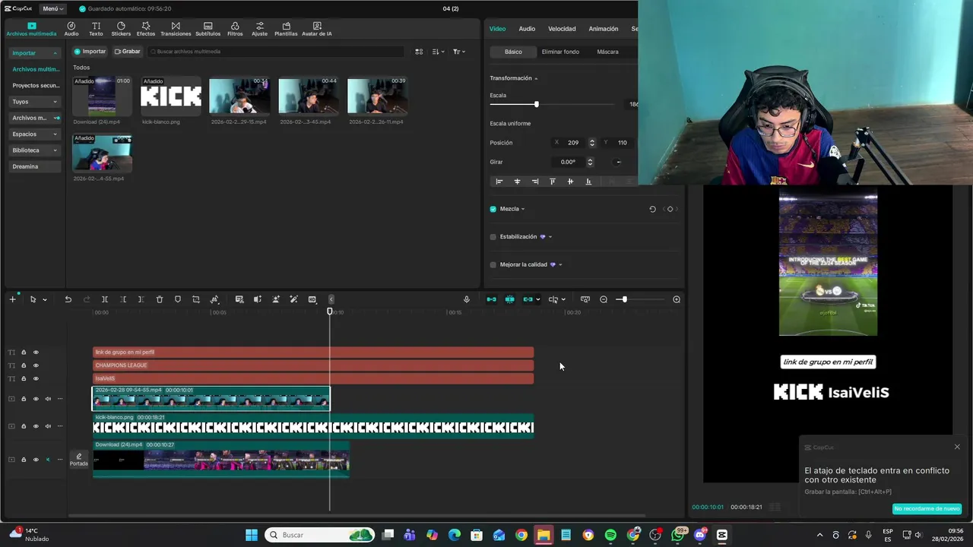Open the Efectos panel

[145, 29]
